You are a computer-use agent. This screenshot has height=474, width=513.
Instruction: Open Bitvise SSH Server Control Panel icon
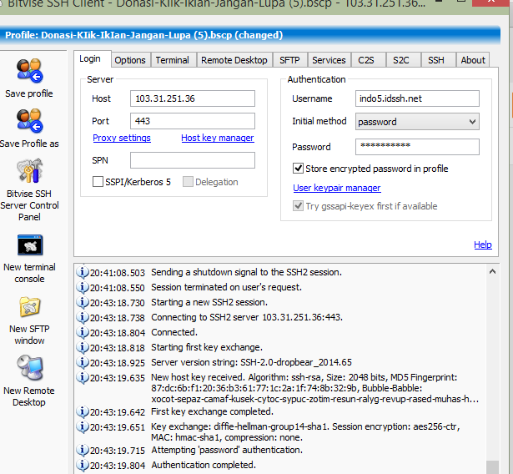click(30, 171)
